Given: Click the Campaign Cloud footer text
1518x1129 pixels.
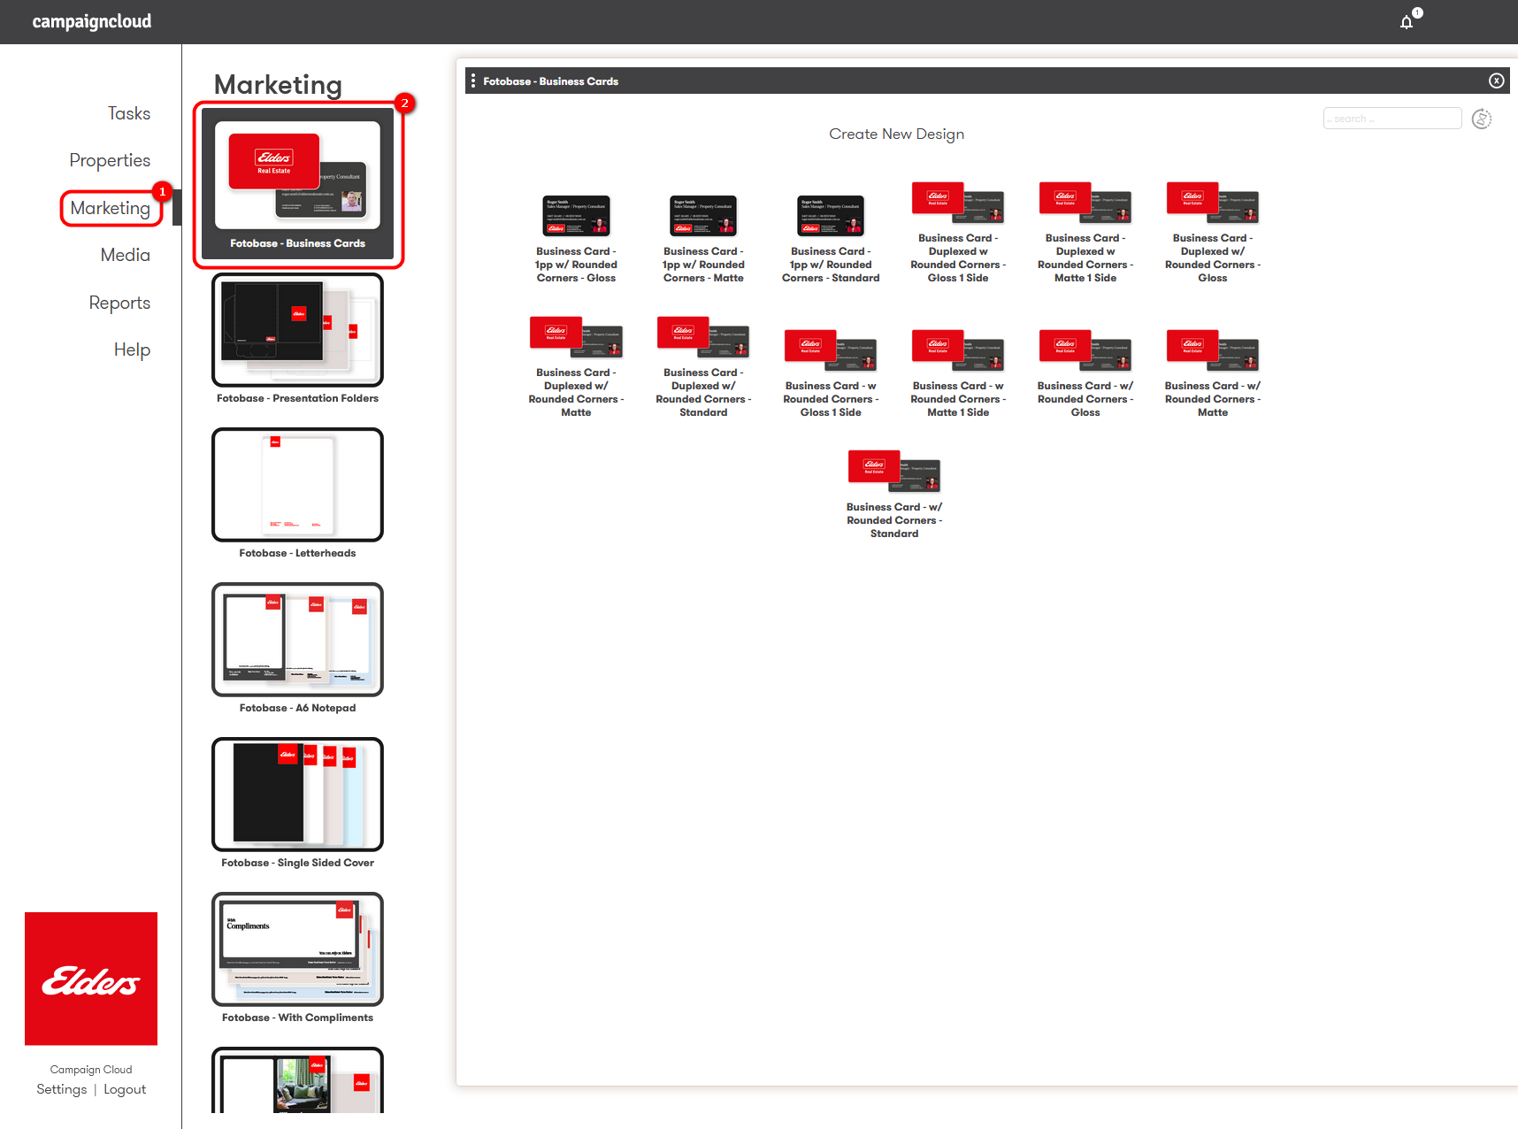Looking at the screenshot, I should [91, 1070].
